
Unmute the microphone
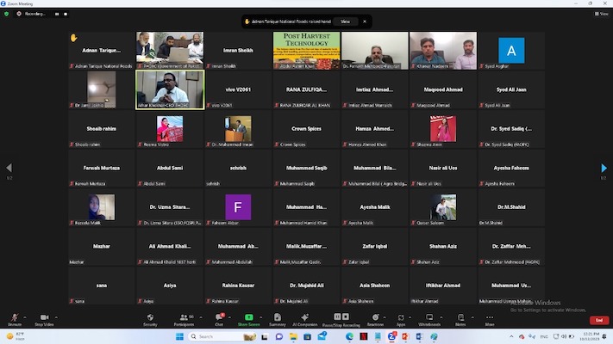[15, 319]
